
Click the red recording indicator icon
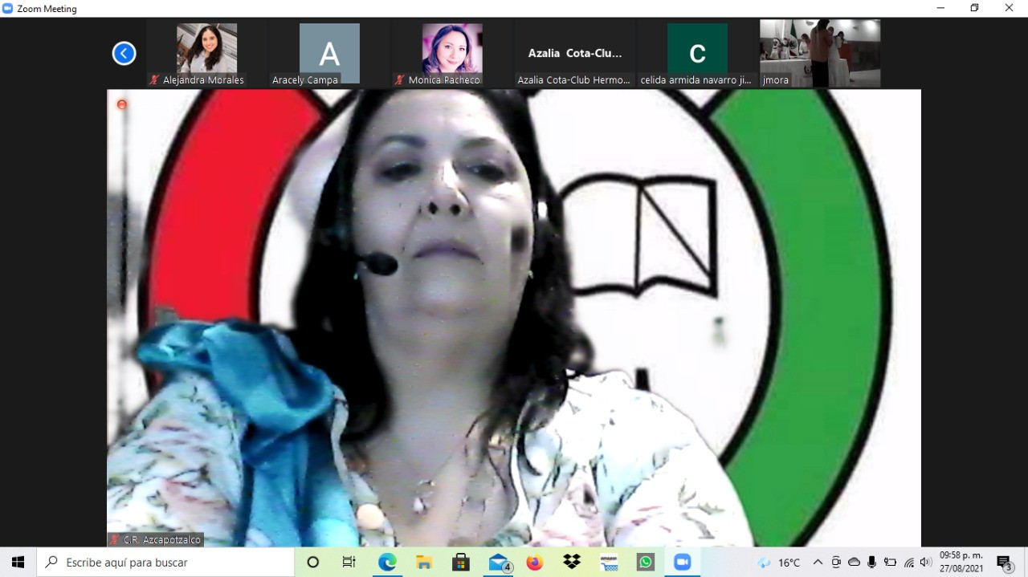(122, 104)
